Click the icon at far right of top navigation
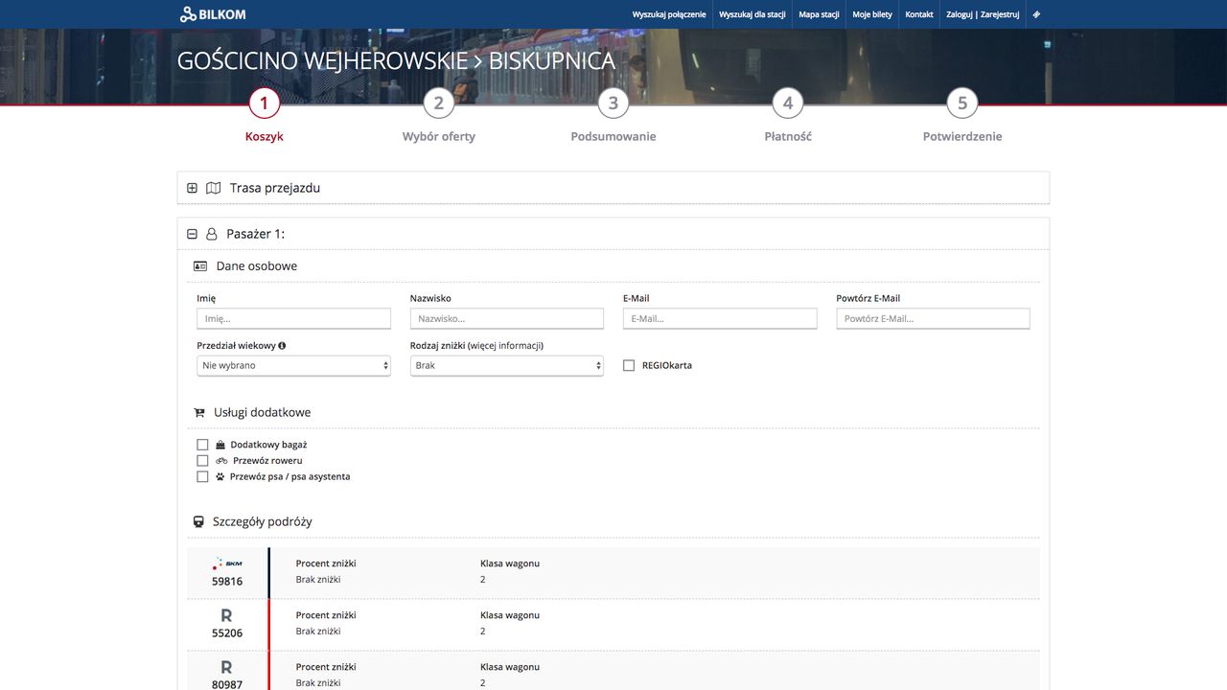1227x690 pixels. 1036,14
